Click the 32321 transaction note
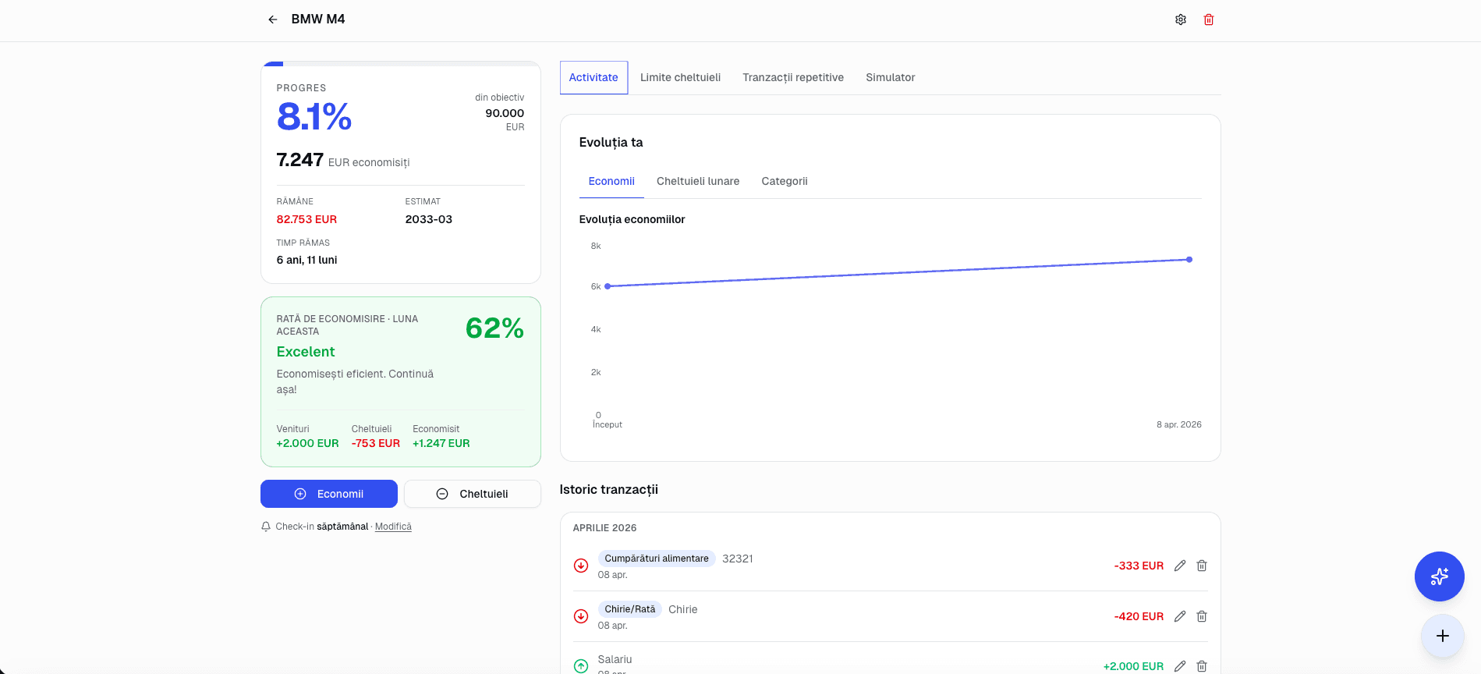 [738, 559]
